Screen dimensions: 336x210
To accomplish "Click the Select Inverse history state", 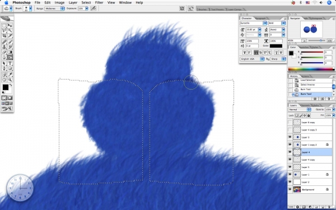I will point(312,85).
